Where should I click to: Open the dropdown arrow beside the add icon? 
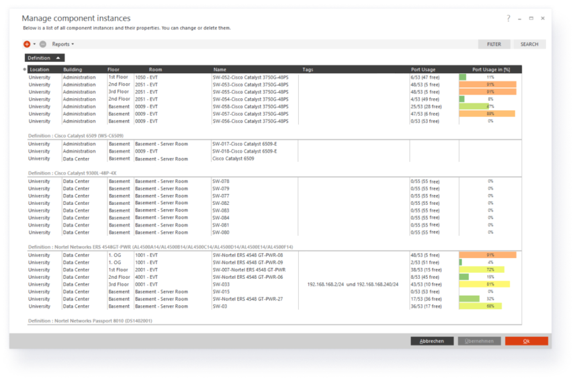pos(34,44)
